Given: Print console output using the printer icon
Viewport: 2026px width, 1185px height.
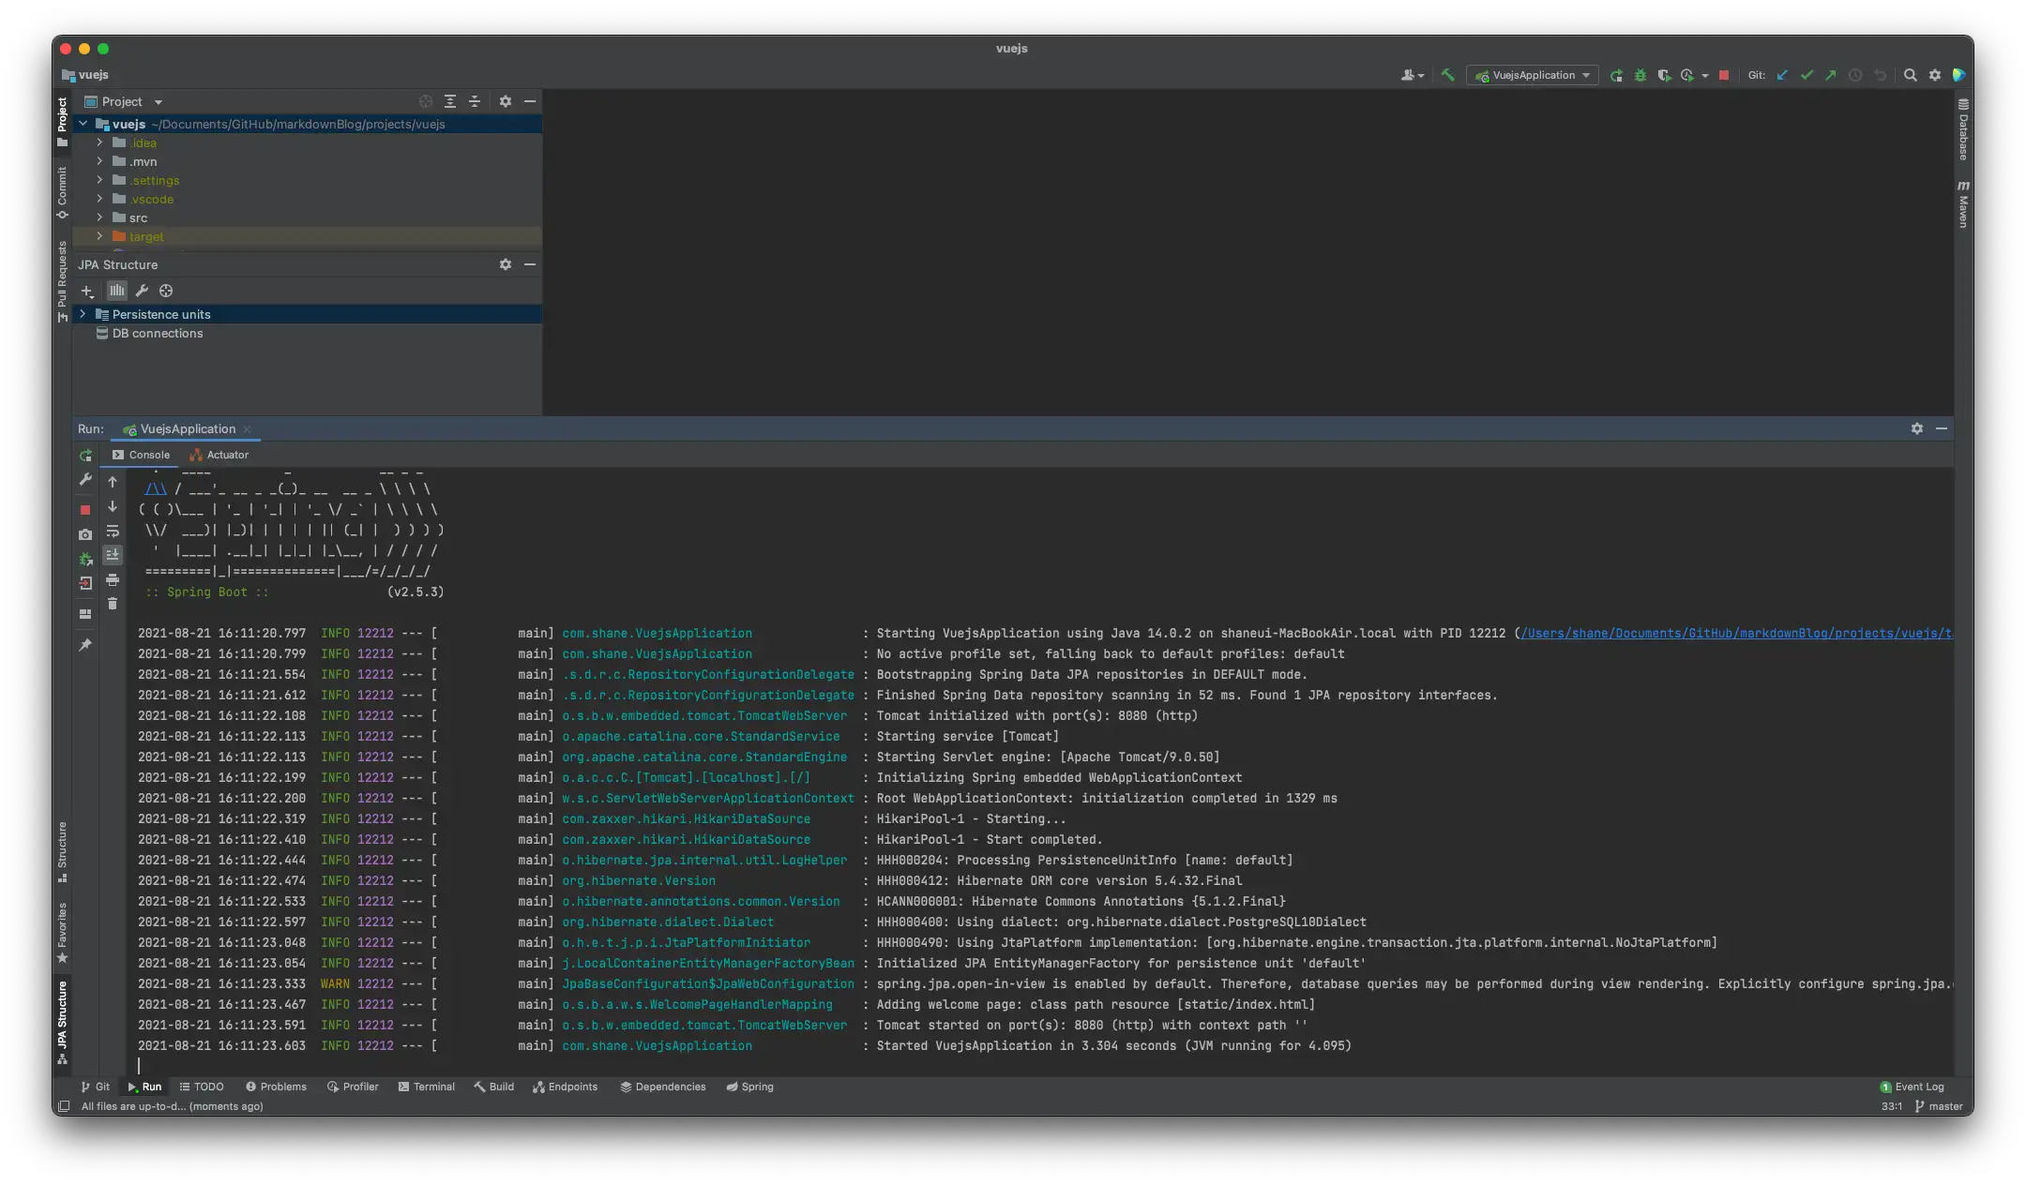Looking at the screenshot, I should (113, 579).
